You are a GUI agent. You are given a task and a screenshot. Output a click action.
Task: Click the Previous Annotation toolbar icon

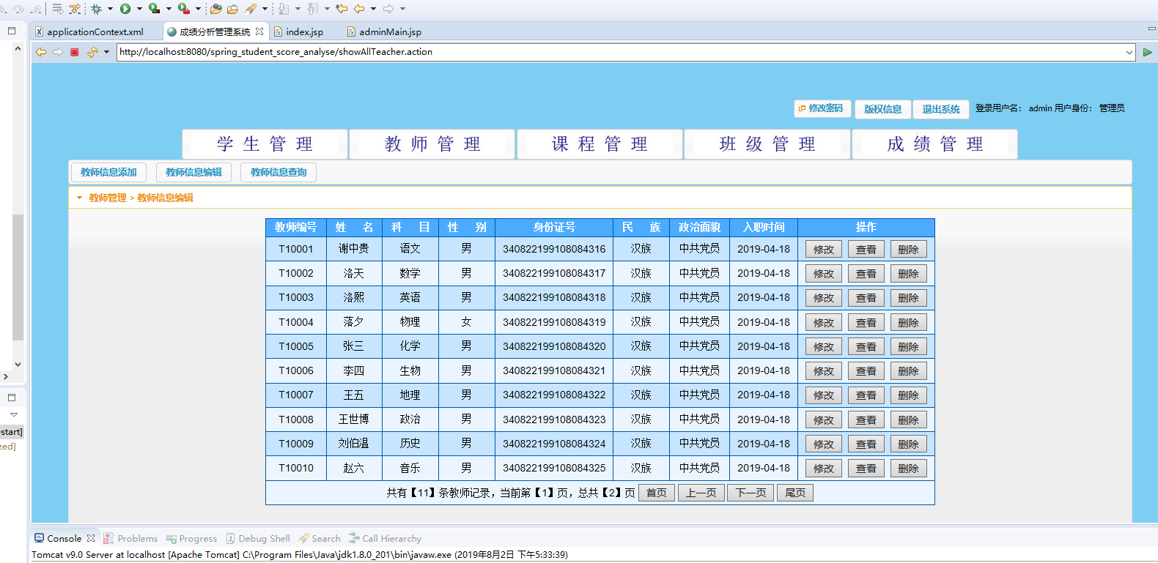click(x=313, y=9)
